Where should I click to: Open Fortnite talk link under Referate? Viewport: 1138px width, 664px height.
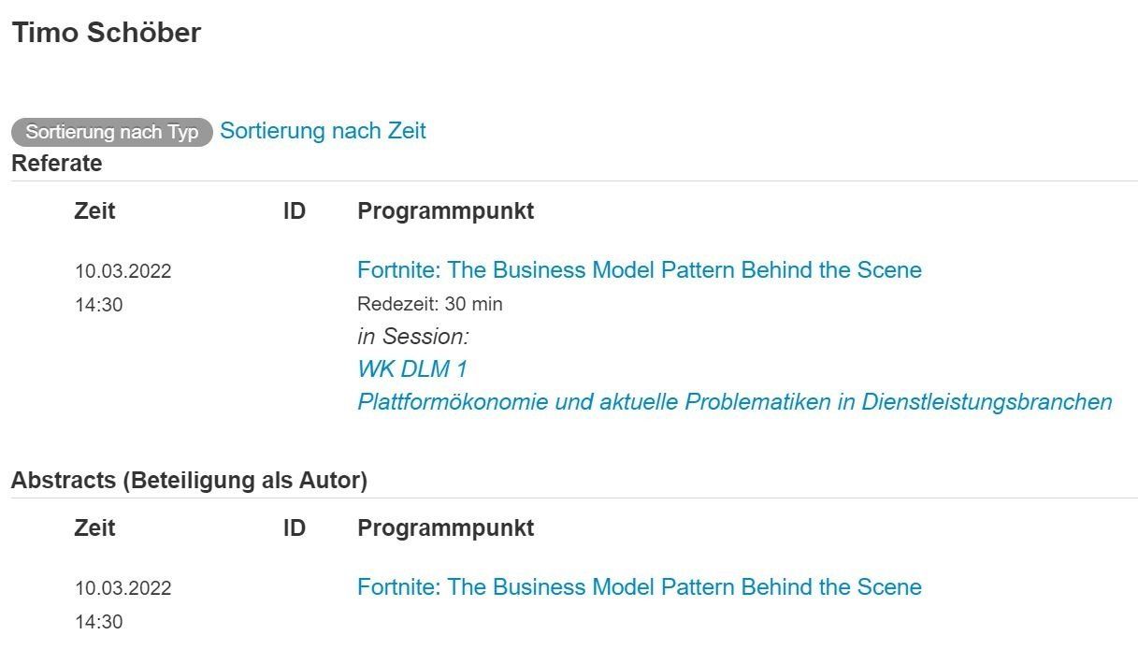tap(639, 270)
